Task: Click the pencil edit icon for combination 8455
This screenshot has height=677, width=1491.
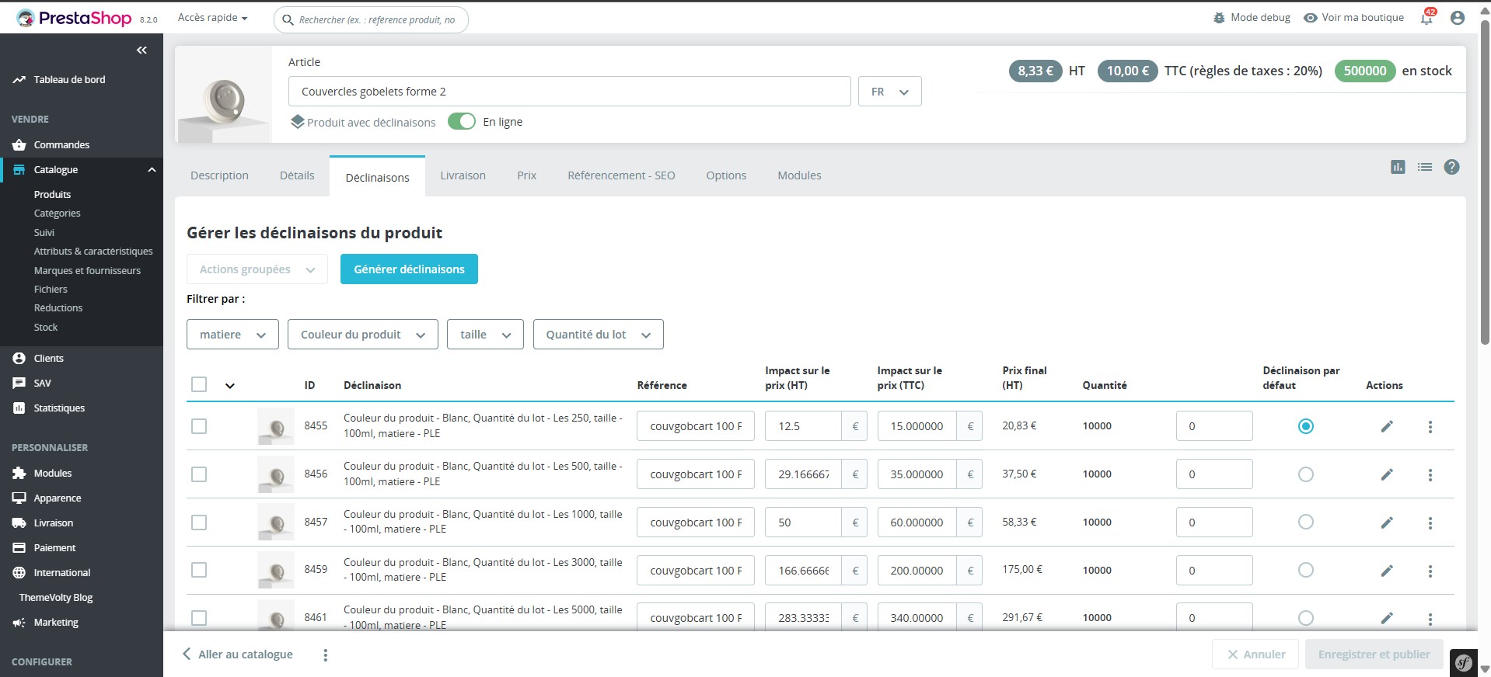Action: [x=1387, y=426]
